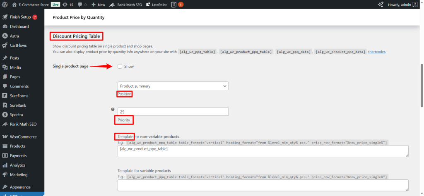Open the E-Commerce Store home icon

click(14, 5)
